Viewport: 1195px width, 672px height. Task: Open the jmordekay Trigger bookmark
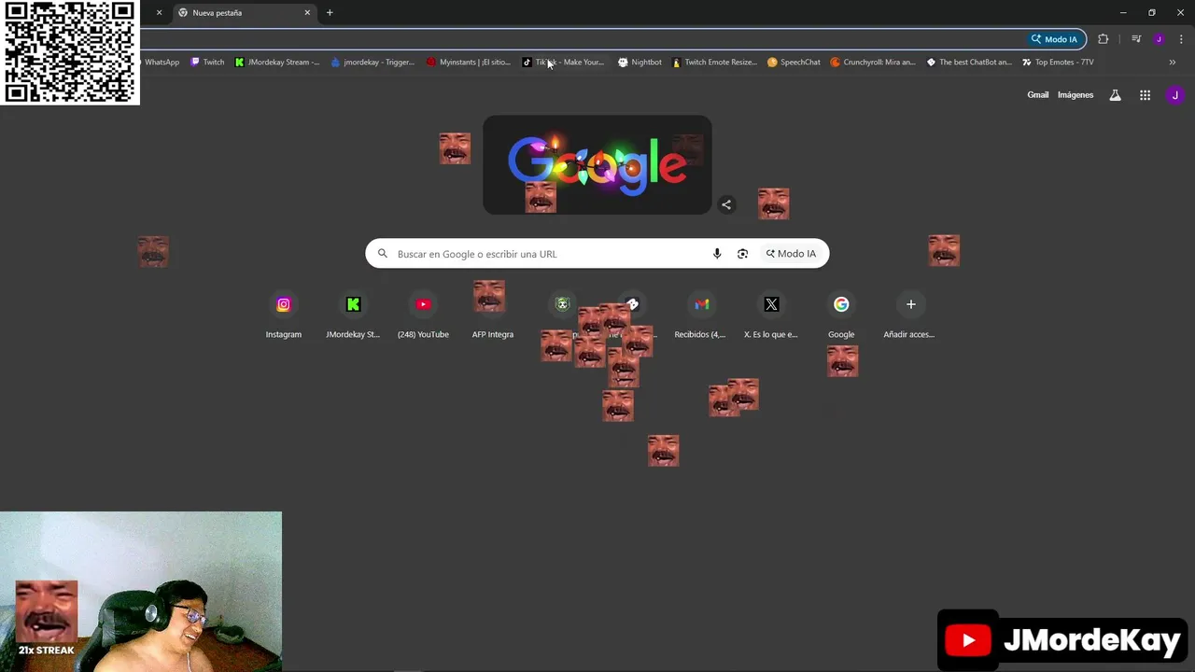(x=373, y=63)
